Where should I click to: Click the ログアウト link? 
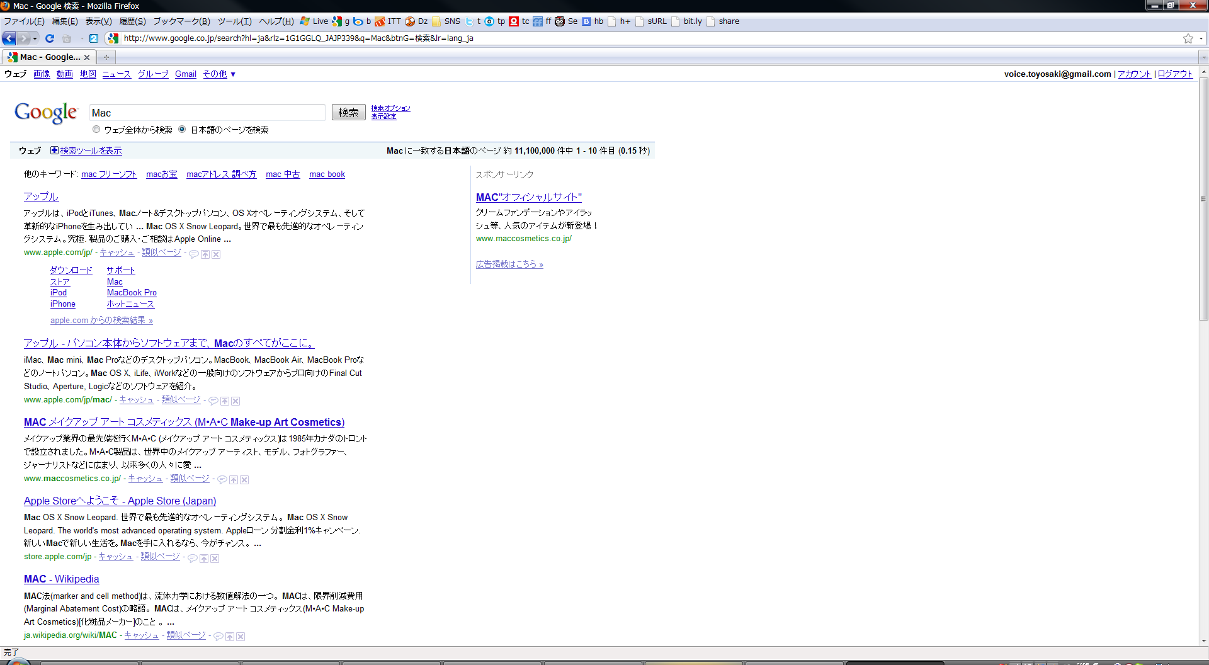pos(1175,74)
